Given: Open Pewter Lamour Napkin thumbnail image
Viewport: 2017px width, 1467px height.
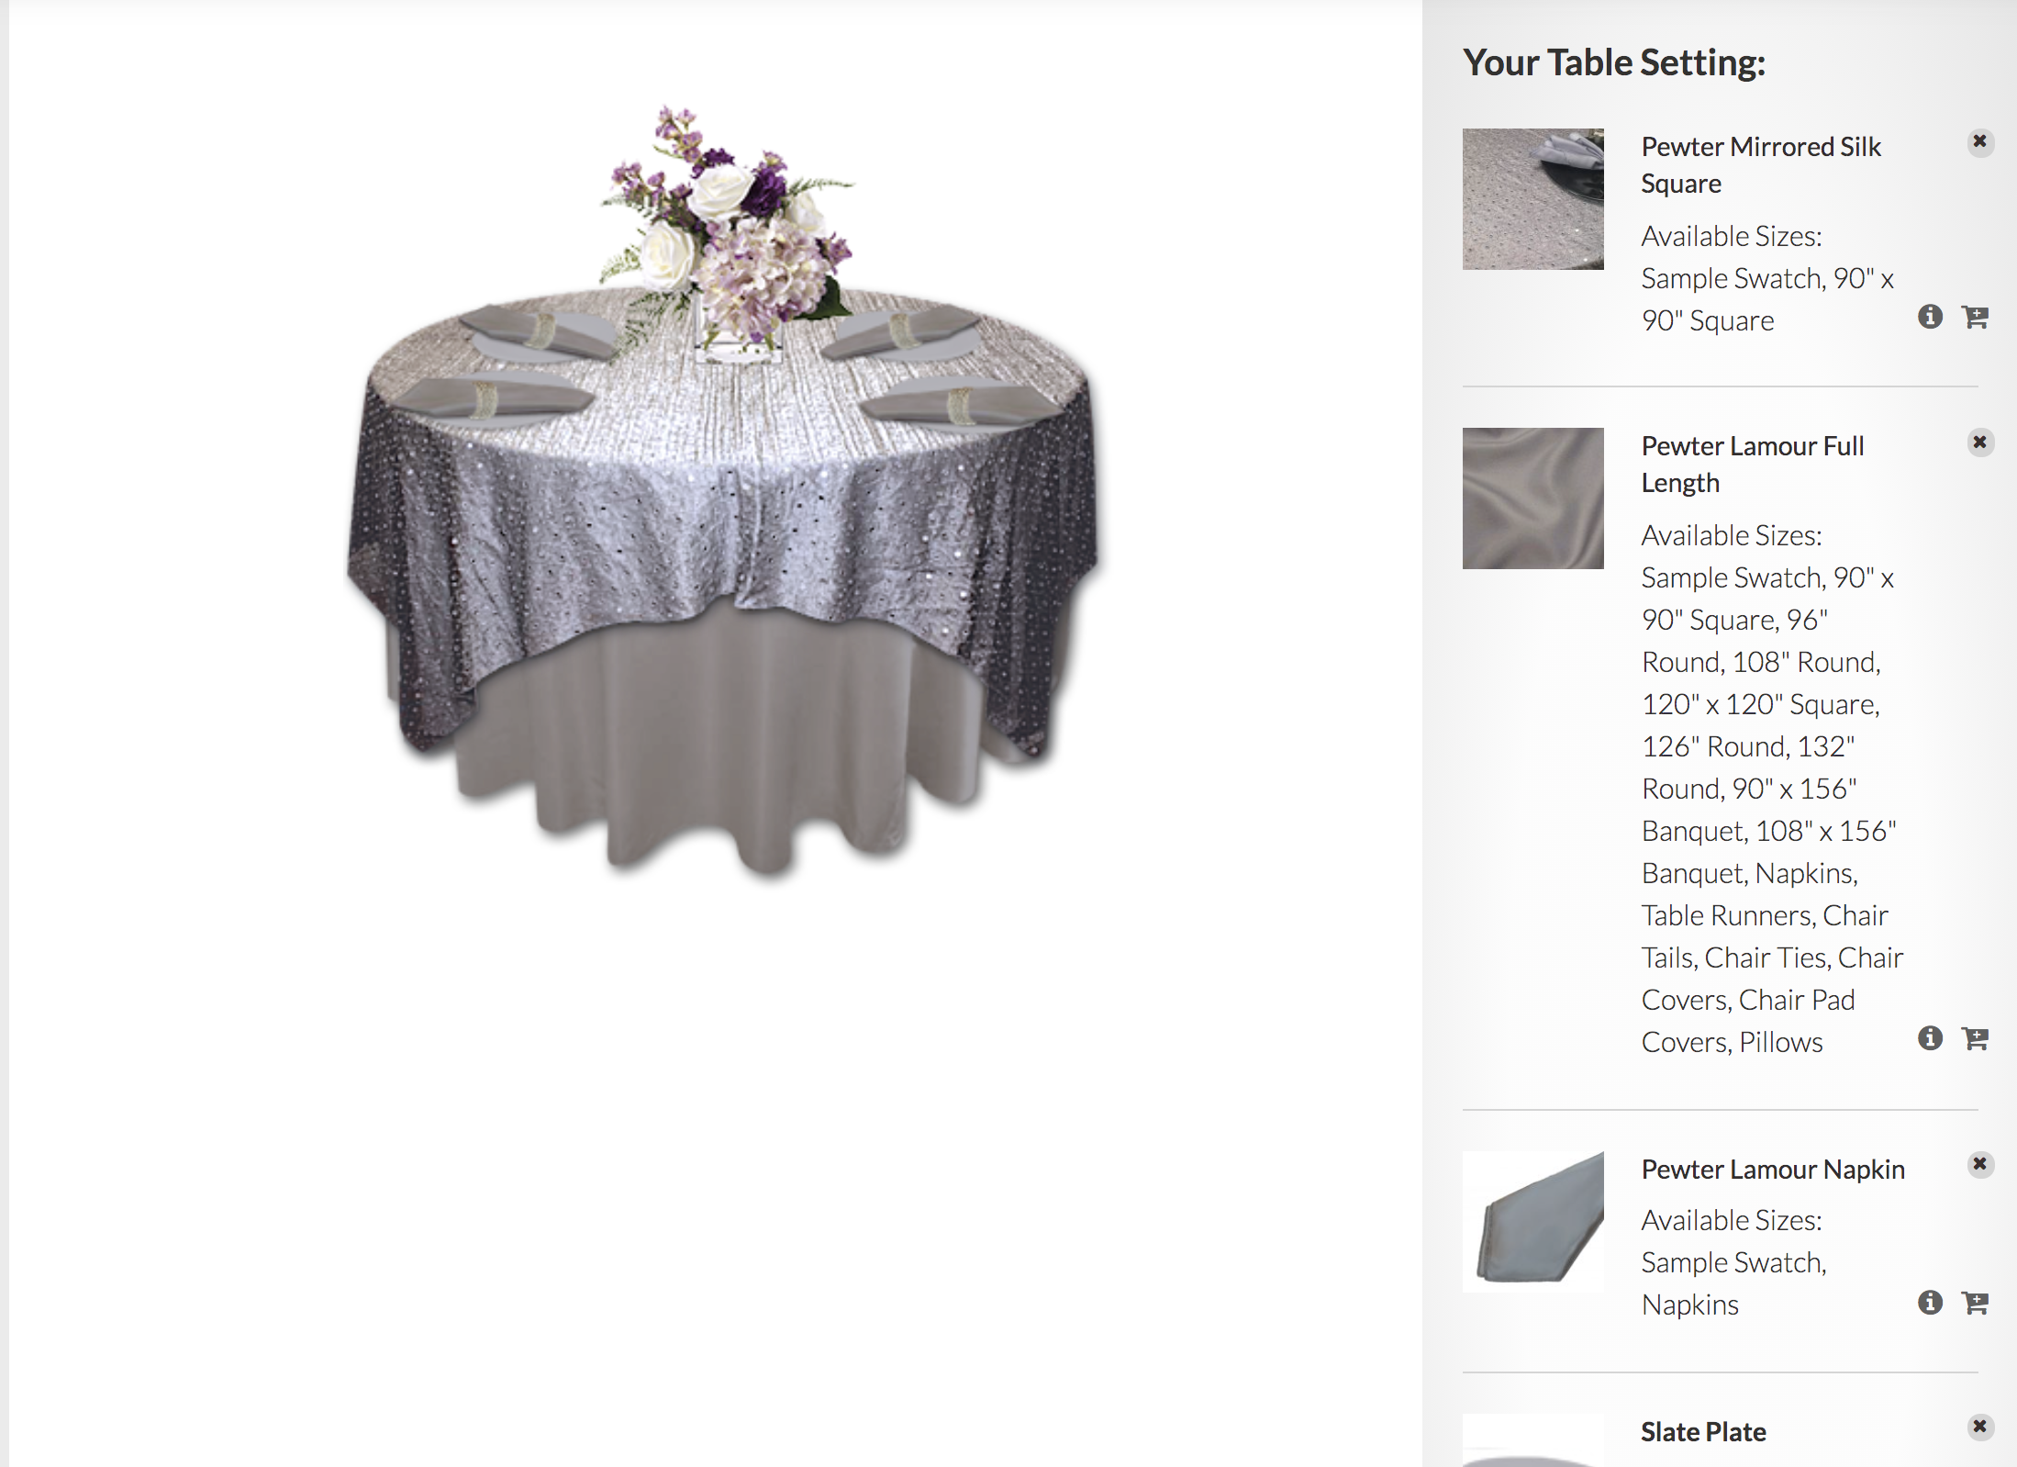Looking at the screenshot, I should click(1532, 1222).
